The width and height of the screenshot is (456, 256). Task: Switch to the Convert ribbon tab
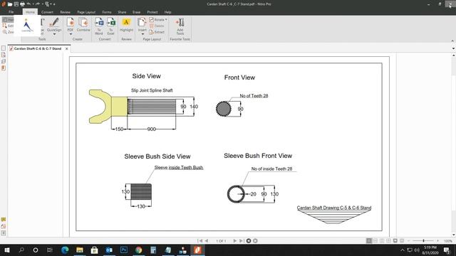[x=47, y=12]
